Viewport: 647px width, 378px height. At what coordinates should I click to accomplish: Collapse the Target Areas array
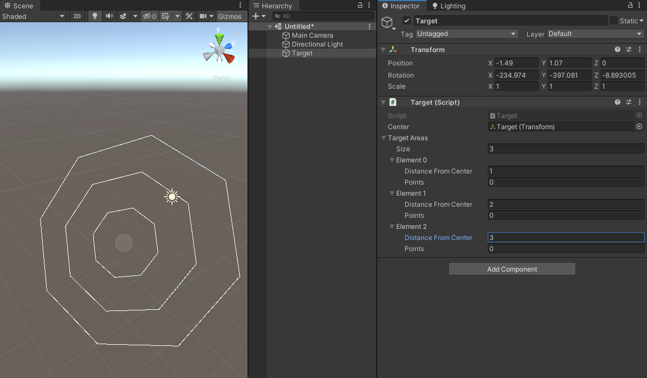tap(384, 138)
